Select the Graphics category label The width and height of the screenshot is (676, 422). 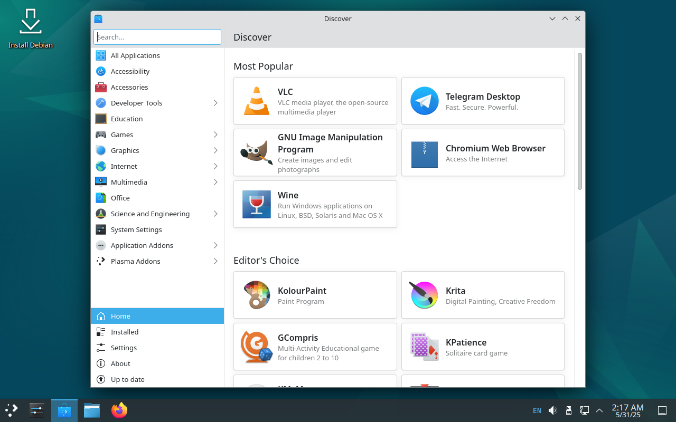pyautogui.click(x=125, y=150)
